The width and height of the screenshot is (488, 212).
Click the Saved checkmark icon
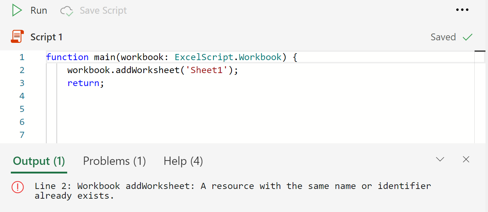point(468,37)
